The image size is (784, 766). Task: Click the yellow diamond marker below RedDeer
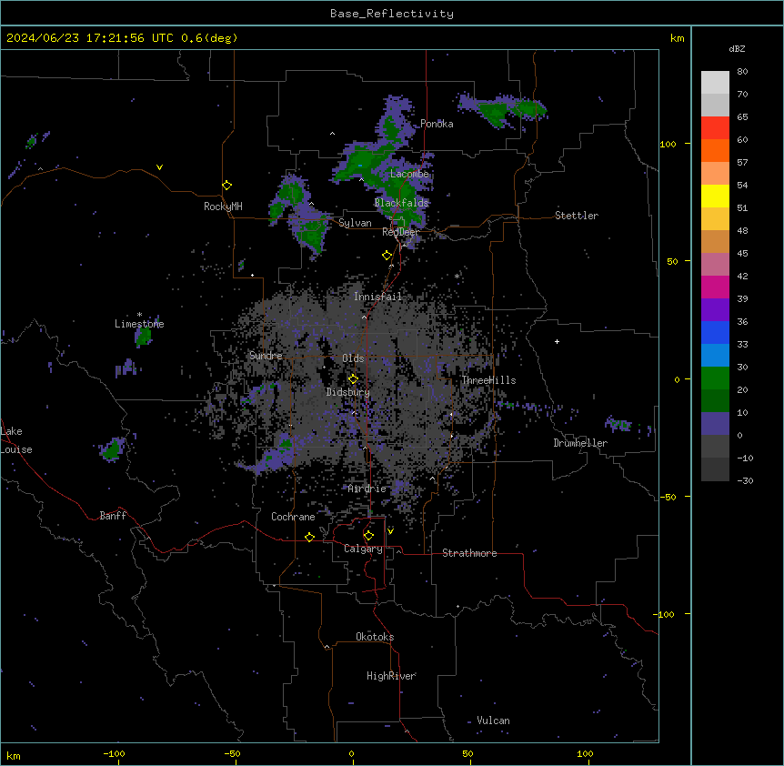(387, 256)
